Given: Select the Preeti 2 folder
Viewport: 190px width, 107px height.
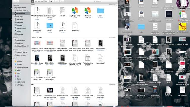Looking at the screenshot, I should point(50,26).
